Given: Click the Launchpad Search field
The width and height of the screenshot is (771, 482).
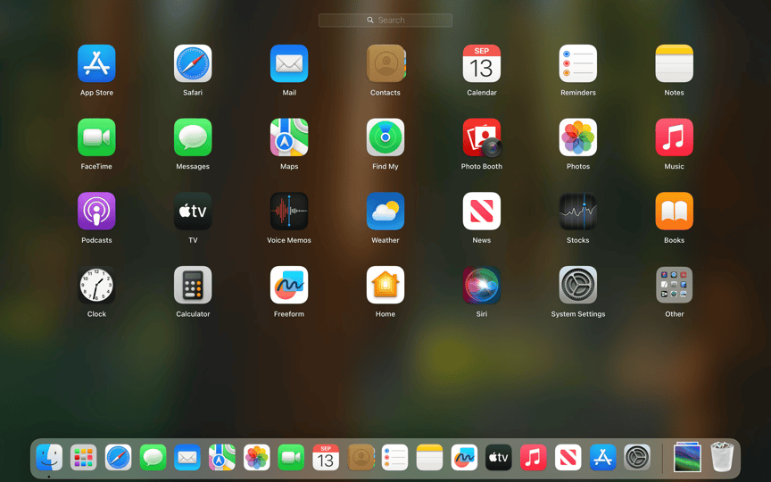Looking at the screenshot, I should tap(385, 21).
